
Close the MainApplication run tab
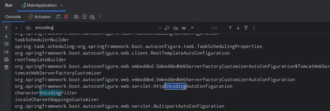coord(62,5)
